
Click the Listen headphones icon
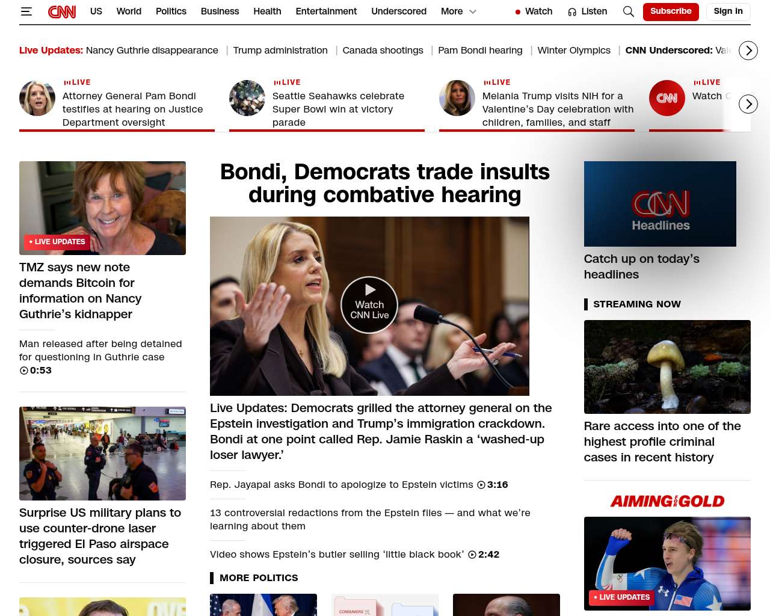click(x=572, y=11)
